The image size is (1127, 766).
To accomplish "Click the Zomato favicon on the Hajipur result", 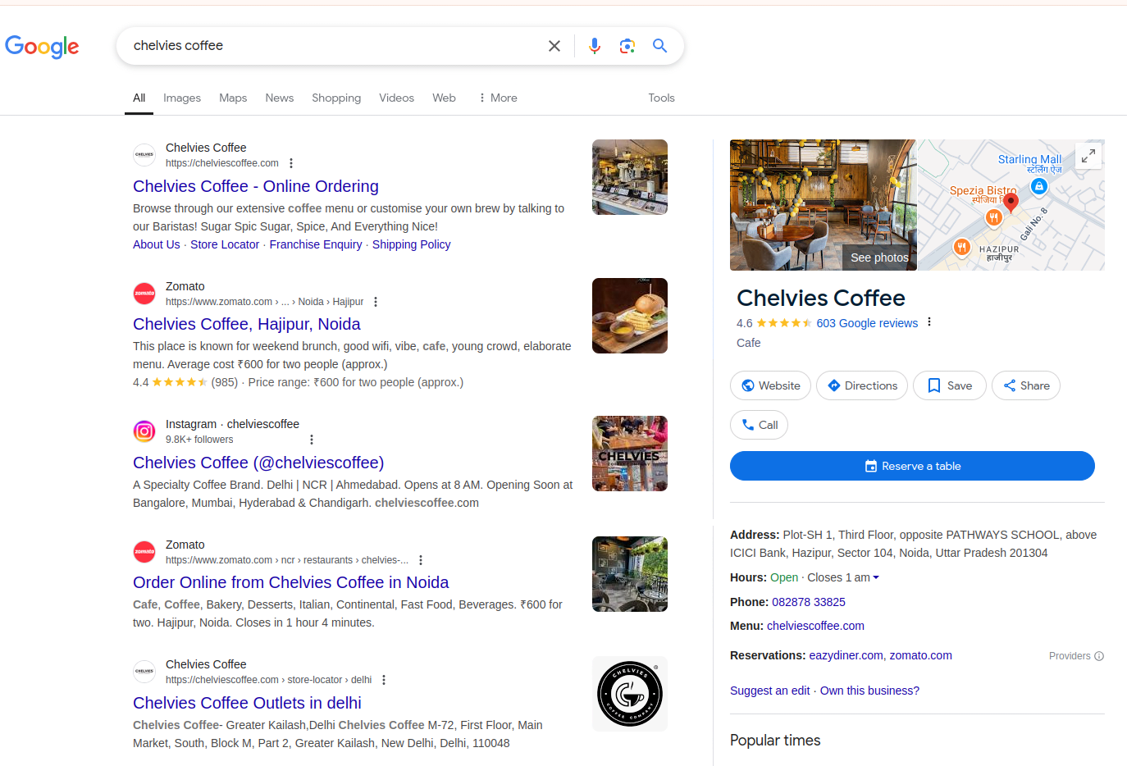I will [x=144, y=293].
